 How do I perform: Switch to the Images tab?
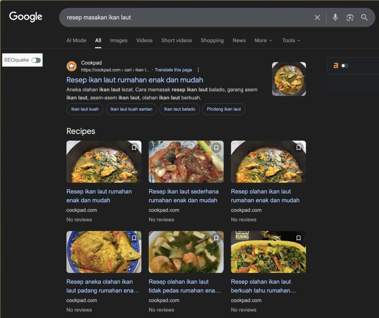(119, 40)
